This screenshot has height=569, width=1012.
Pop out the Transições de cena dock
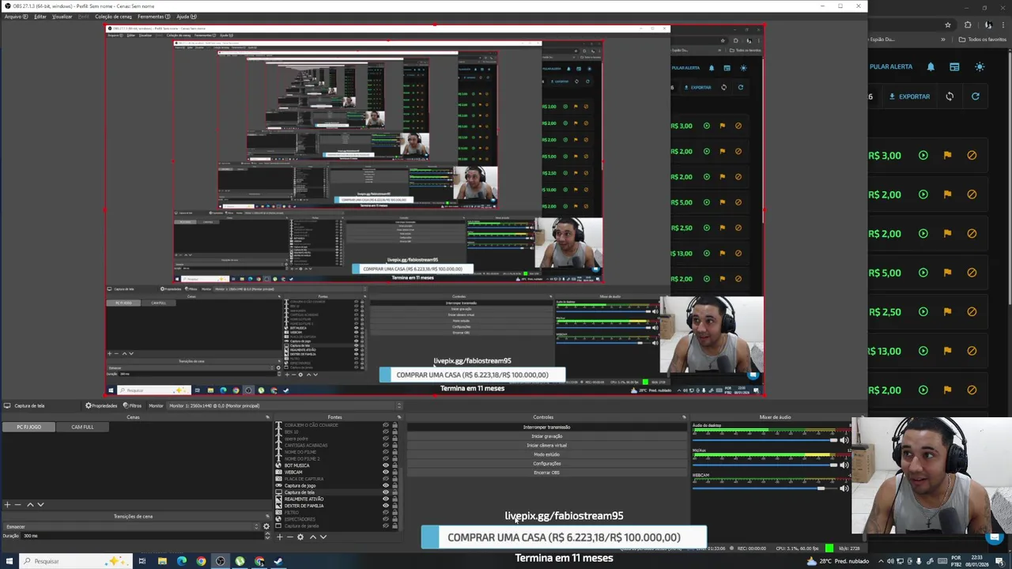[266, 517]
